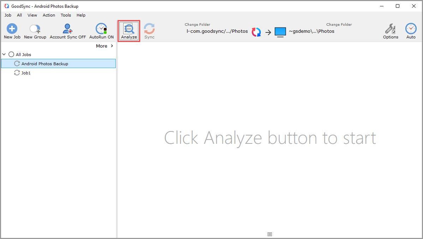Open the View menu
Viewport: 423px width, 239px height.
32,15
